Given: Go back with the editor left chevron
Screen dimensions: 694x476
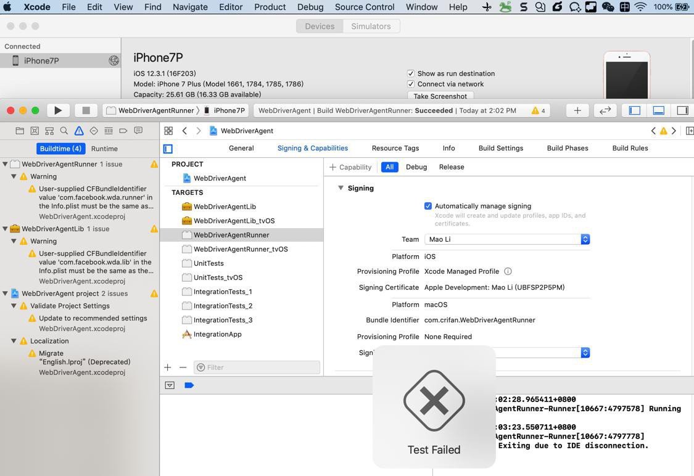Looking at the screenshot, I should coord(184,131).
